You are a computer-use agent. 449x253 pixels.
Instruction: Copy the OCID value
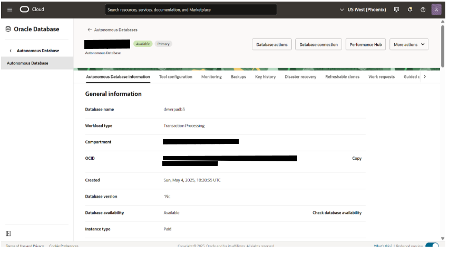tap(357, 158)
